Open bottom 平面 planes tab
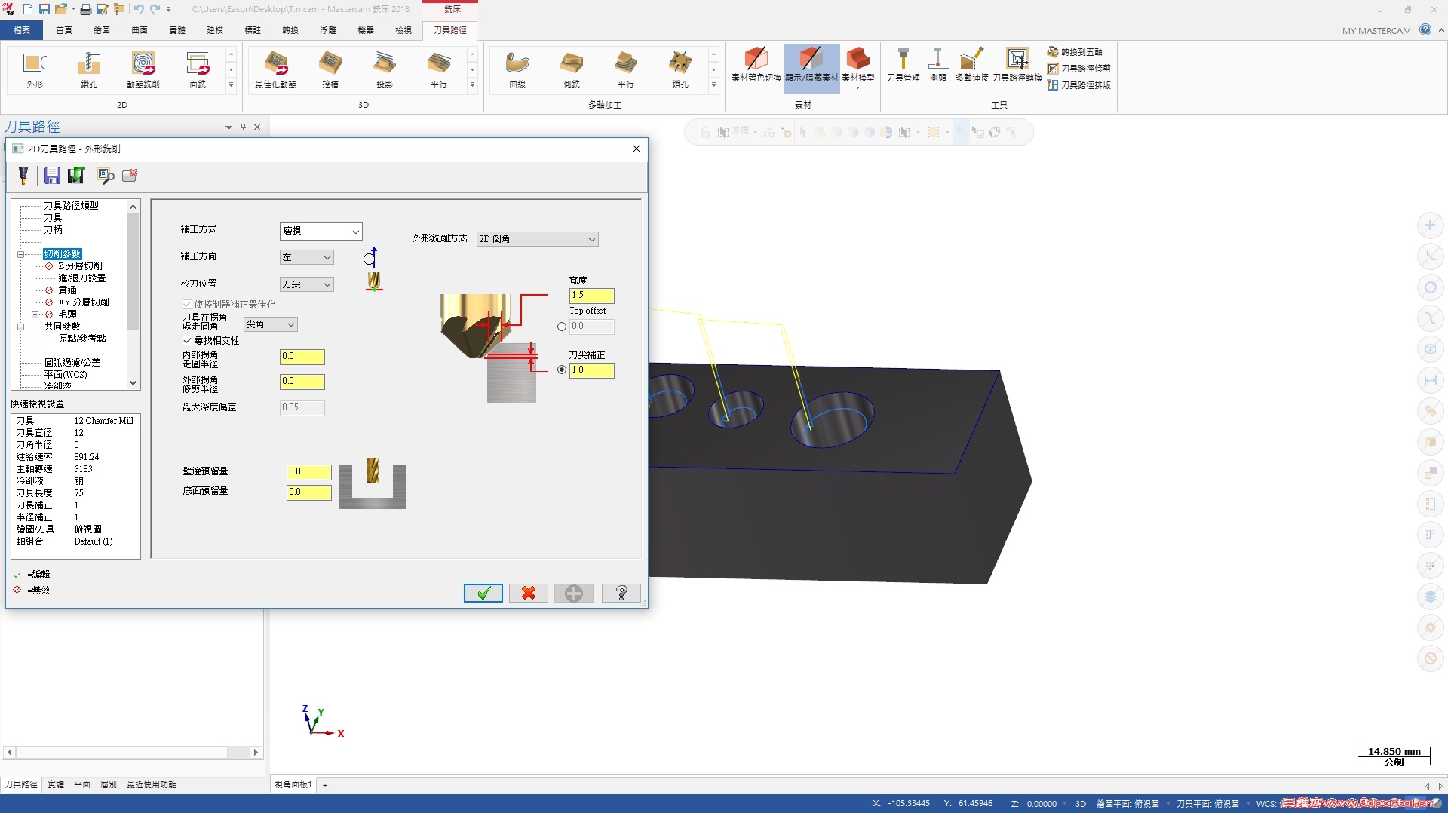Image resolution: width=1448 pixels, height=813 pixels. [82, 784]
